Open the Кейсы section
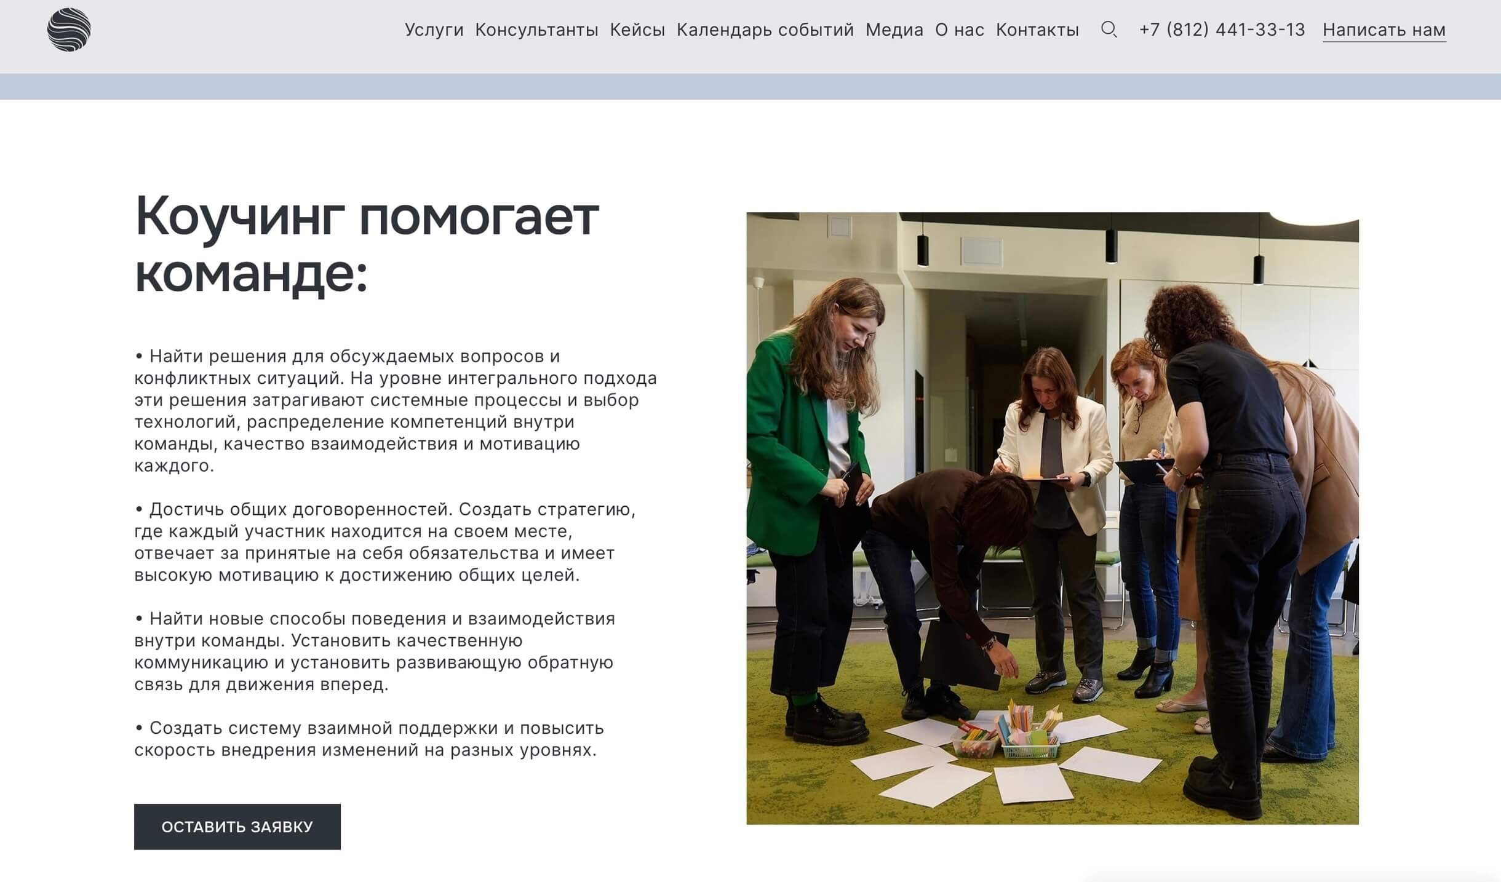This screenshot has width=1501, height=882. click(x=637, y=30)
